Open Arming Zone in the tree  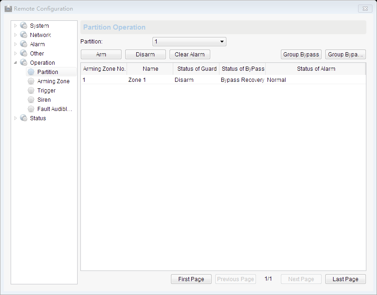tap(54, 81)
